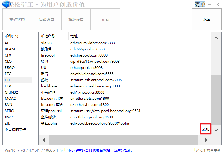The height and width of the screenshot is (156, 224).
Task: Click the blue app logo in title bar
Action: [x=6, y=4]
